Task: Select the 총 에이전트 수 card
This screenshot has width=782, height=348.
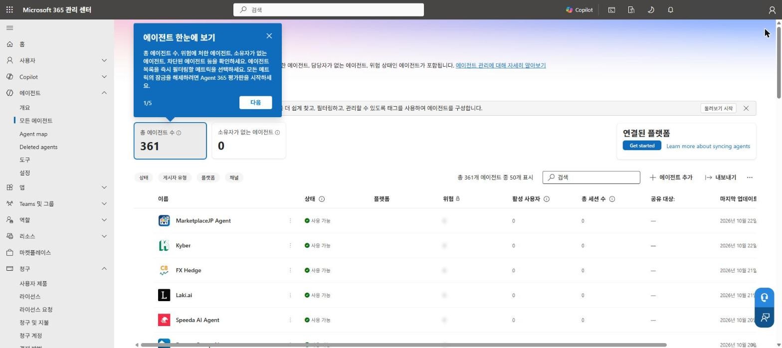Action: pos(170,141)
